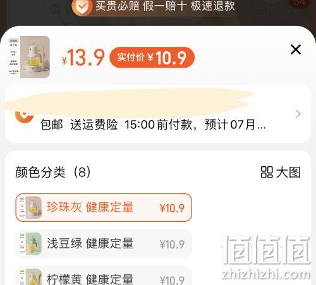The image size is (316, 285).
Task: Tap the 浅豆绿 option thumbnail image
Action: pos(30,244)
